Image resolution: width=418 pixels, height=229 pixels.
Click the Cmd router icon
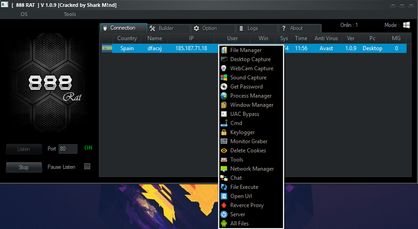[224, 123]
